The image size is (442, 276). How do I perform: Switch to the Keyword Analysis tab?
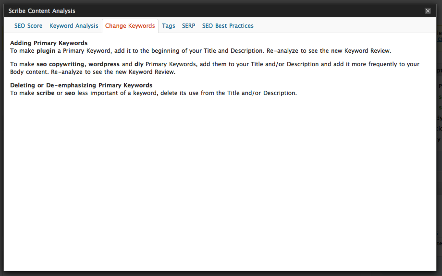click(74, 26)
